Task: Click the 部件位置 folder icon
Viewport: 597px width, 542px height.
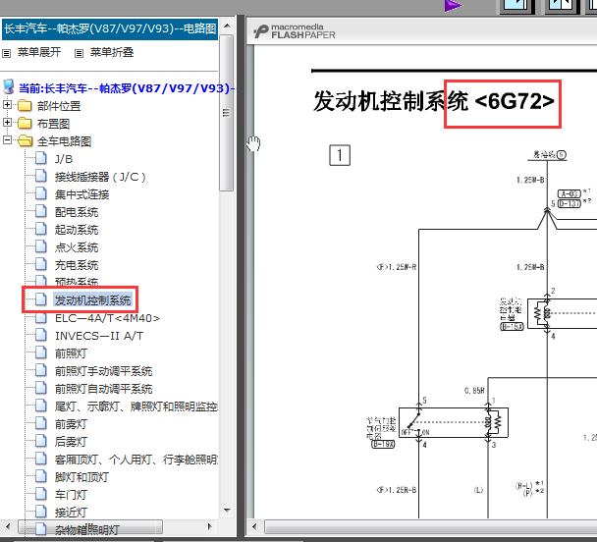Action: (25, 105)
